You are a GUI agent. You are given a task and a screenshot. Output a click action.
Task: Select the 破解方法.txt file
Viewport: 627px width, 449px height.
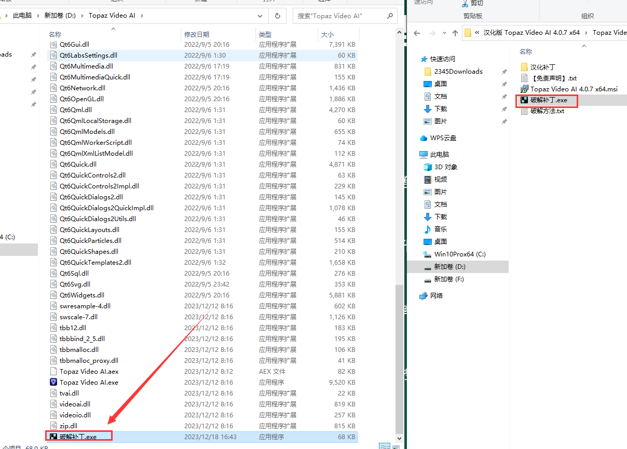[x=547, y=111]
